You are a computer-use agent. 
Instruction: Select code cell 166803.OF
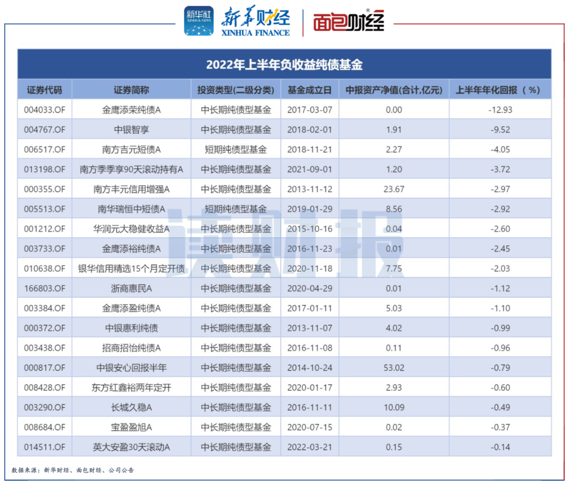pyautogui.click(x=45, y=289)
